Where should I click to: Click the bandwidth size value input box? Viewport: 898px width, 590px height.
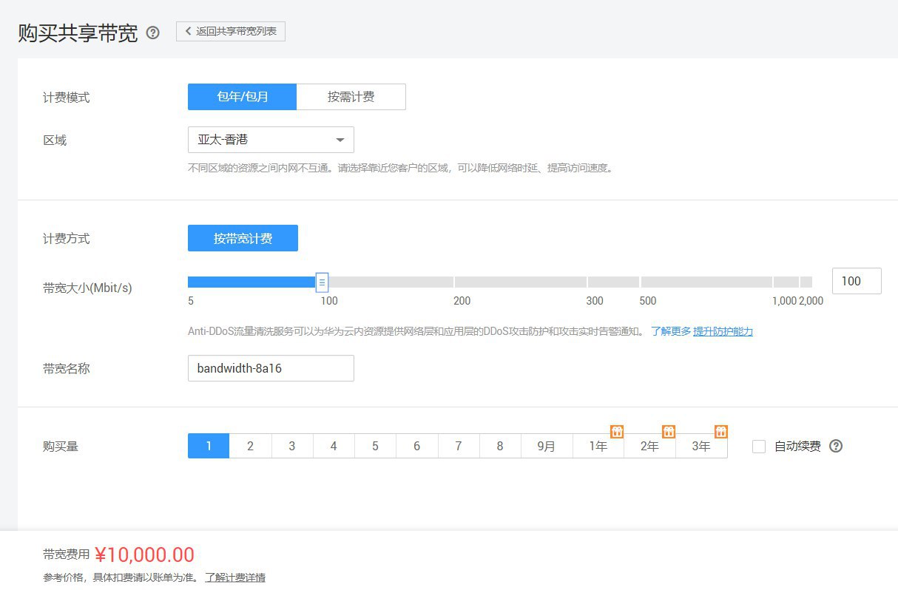tap(856, 281)
